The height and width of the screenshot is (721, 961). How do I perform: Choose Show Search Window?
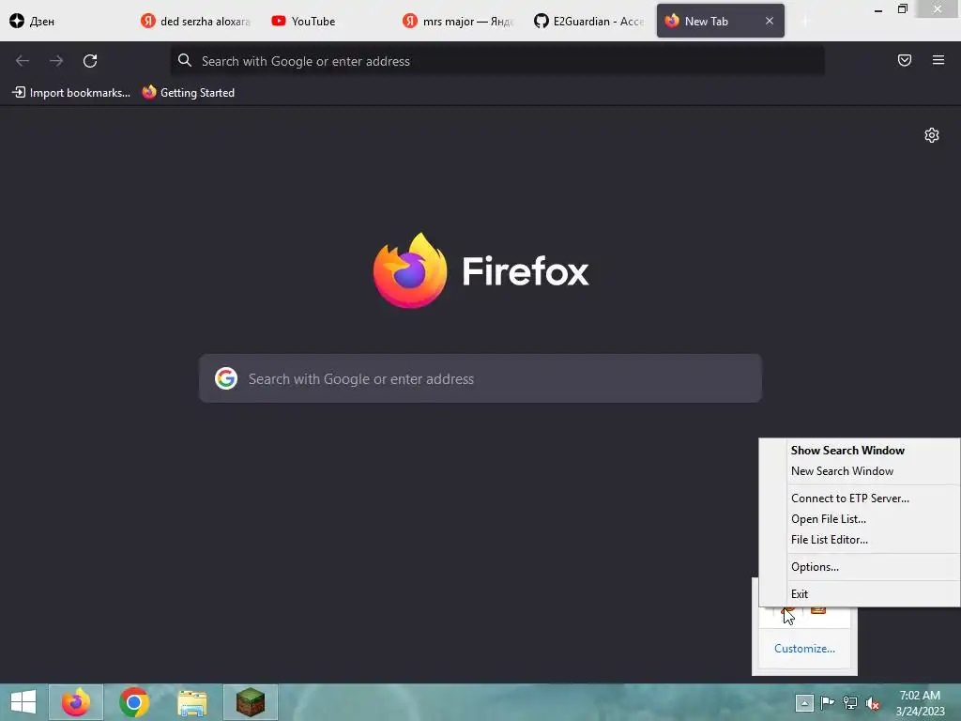pyautogui.click(x=860, y=450)
